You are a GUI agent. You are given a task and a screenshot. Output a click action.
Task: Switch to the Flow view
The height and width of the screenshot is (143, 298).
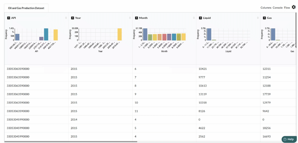287,8
